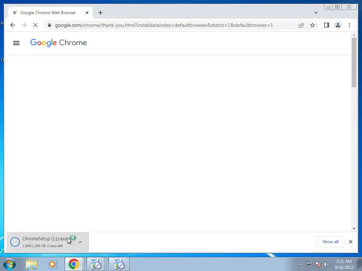Open the Windows Start menu
The image size is (362, 271).
[10, 264]
